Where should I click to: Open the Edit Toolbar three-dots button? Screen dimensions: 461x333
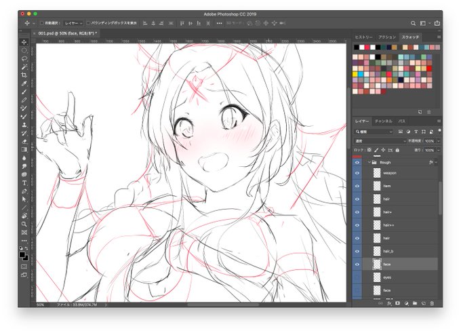pos(24,241)
